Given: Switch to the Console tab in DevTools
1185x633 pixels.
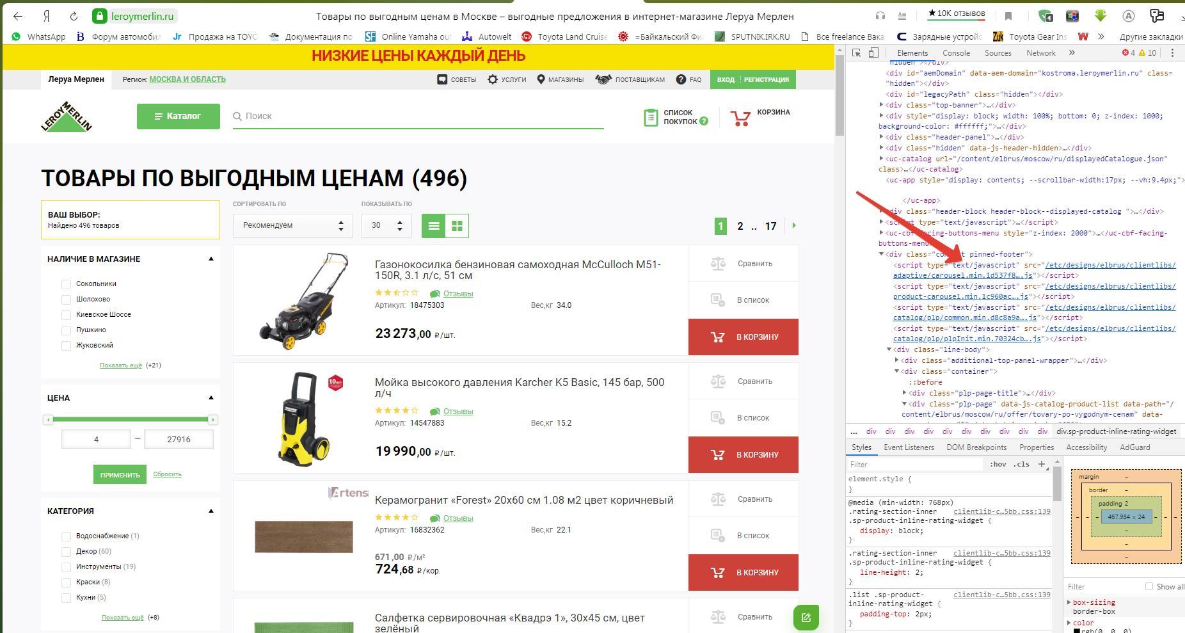Looking at the screenshot, I should coord(956,53).
